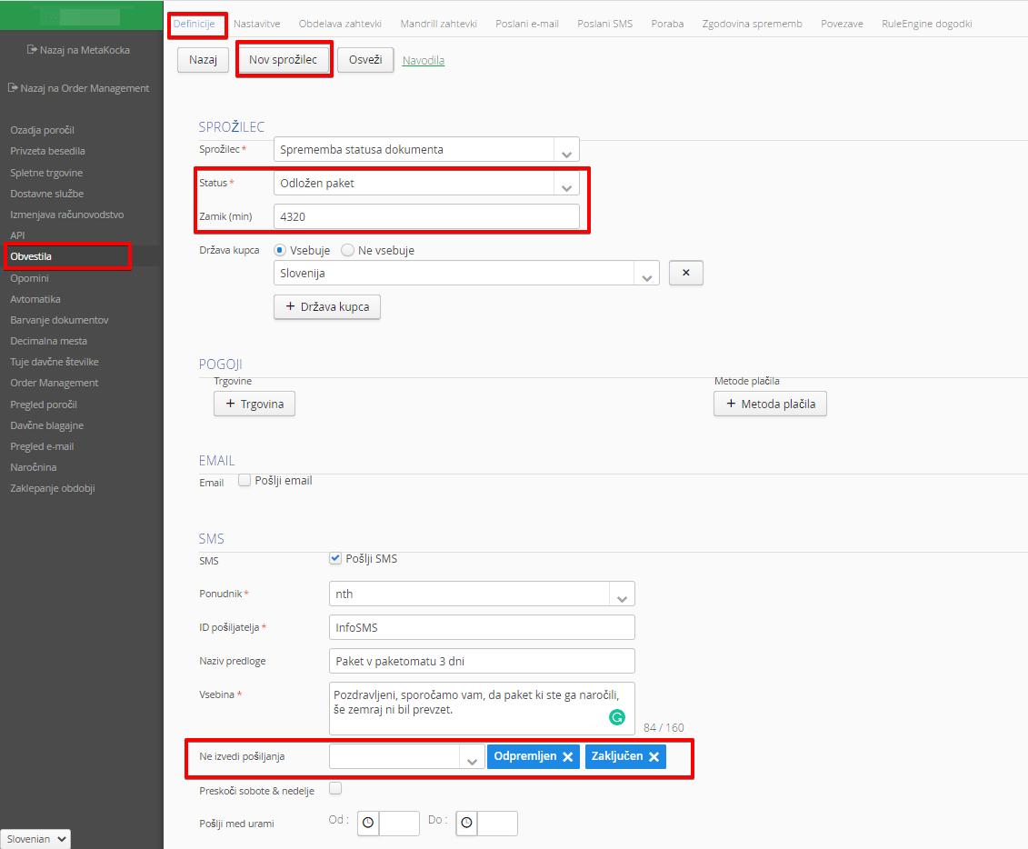
Task: Click the Naziv predloge field
Action: click(482, 661)
